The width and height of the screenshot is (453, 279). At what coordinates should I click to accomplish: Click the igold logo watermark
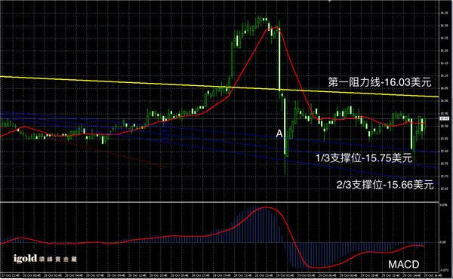(25, 259)
